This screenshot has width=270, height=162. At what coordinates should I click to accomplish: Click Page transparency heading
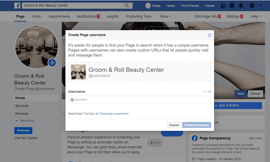(x=215, y=138)
